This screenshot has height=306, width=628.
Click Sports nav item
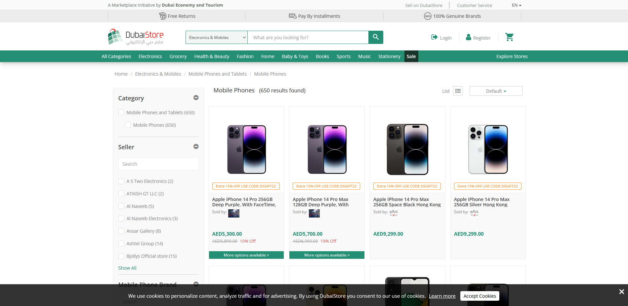344,56
